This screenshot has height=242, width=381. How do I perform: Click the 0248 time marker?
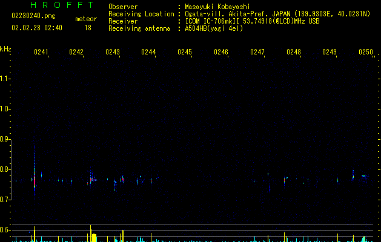294,52
